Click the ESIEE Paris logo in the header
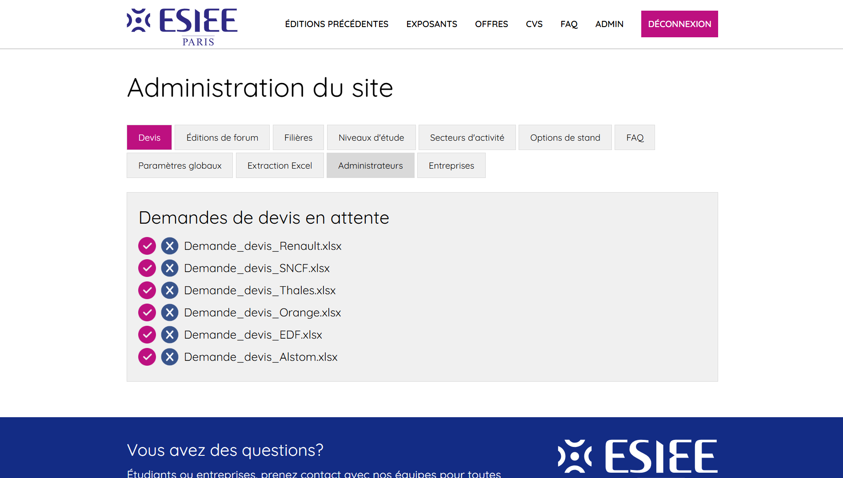843x478 pixels. (x=182, y=24)
